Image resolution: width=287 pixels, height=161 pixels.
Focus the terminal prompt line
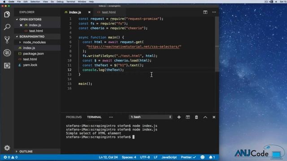(x=100, y=137)
